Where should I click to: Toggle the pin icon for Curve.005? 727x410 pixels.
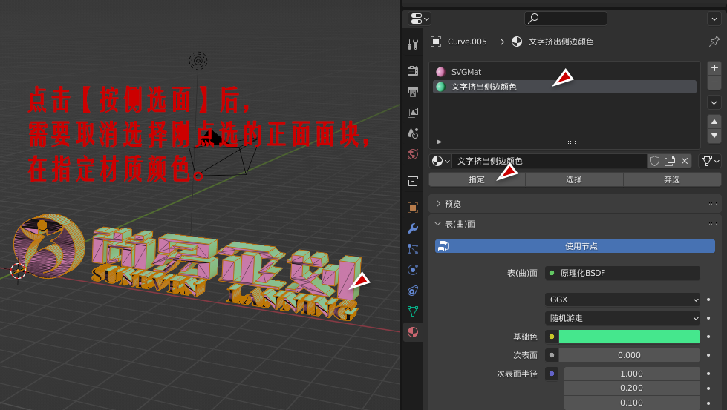(x=714, y=42)
